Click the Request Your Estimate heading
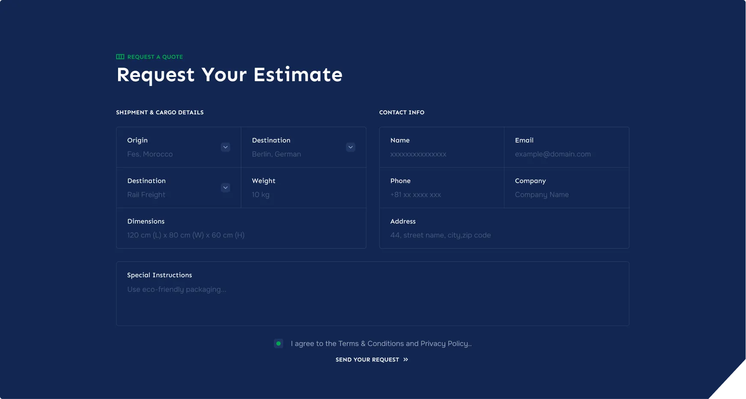 pyautogui.click(x=229, y=75)
